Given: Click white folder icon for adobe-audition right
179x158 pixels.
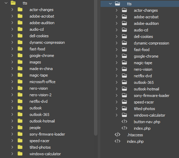Looking at the screenshot, I should [x=124, y=23].
